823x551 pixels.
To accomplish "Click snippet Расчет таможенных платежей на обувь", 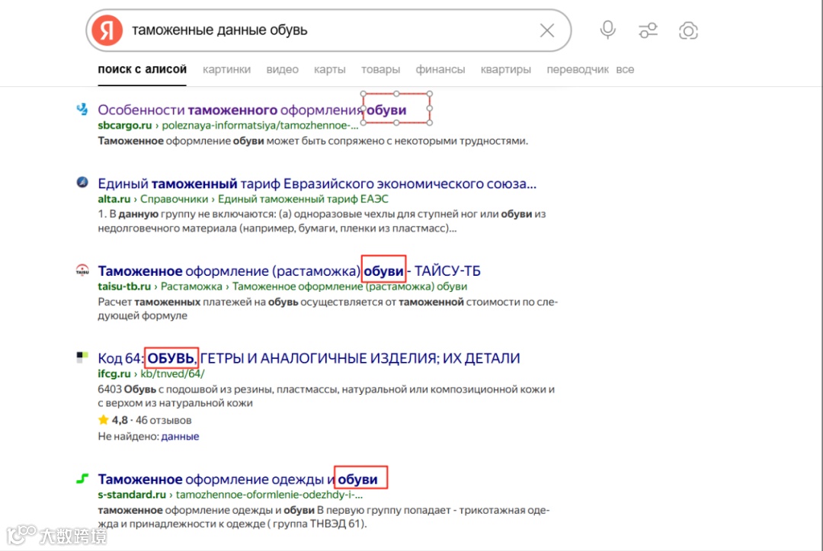I will click(x=328, y=309).
